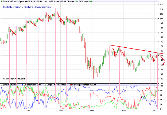
Task: Select the 'Change:2.24' value
Action: click(x=72, y=2)
